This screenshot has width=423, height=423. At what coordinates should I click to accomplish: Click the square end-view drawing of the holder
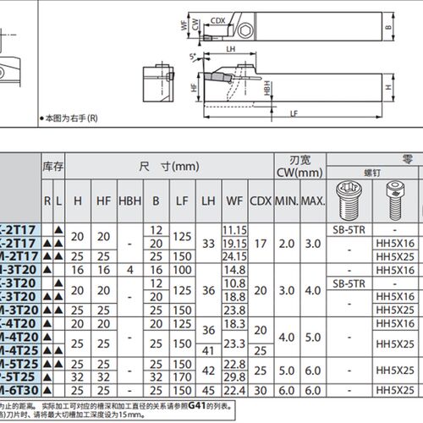click(159, 83)
